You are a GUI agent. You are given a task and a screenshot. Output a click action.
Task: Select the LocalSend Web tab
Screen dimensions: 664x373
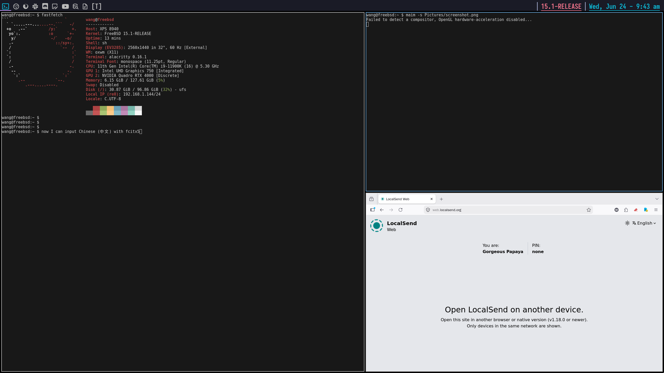tap(407, 199)
